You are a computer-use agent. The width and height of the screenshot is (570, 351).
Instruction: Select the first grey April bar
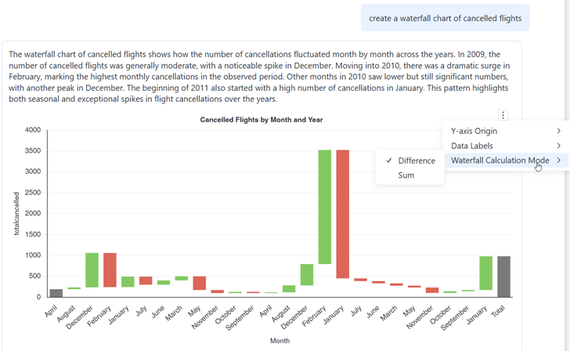[x=56, y=293]
